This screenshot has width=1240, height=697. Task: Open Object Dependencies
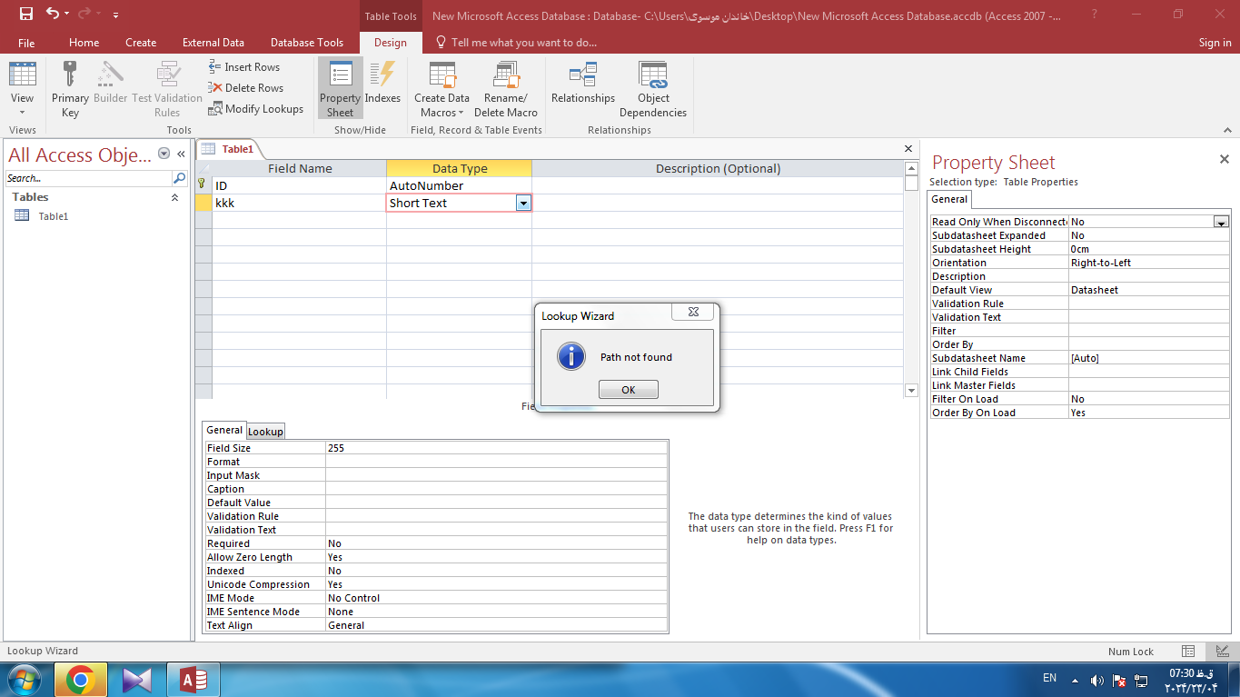point(653,89)
